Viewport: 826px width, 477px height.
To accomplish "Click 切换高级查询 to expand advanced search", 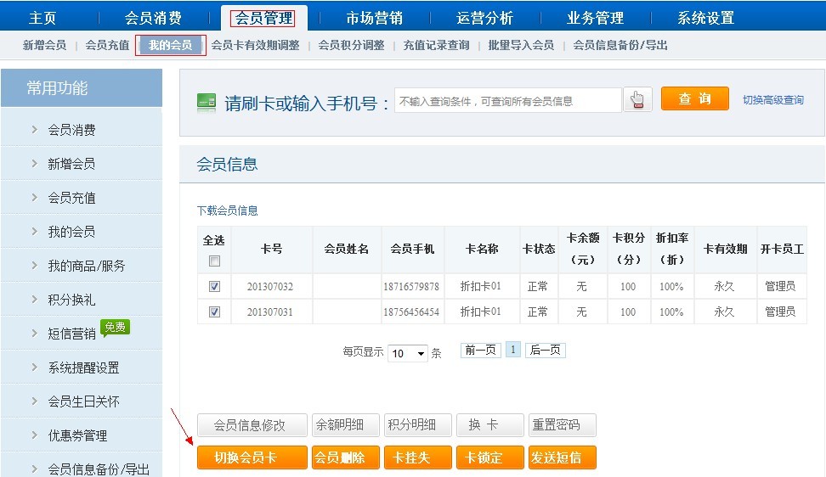I will (772, 100).
